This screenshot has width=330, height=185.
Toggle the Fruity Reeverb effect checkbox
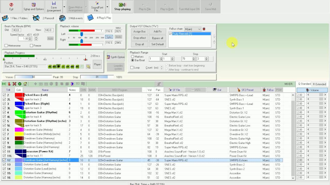click(x=170, y=34)
